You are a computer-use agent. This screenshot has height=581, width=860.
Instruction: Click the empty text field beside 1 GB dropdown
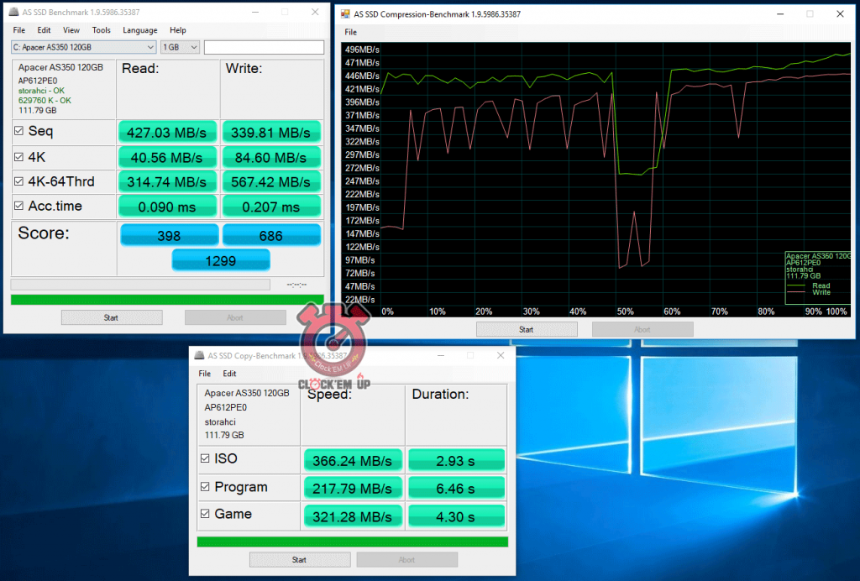tap(264, 47)
